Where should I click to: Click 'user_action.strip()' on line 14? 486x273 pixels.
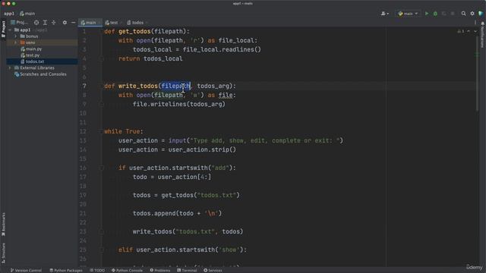[202, 150]
